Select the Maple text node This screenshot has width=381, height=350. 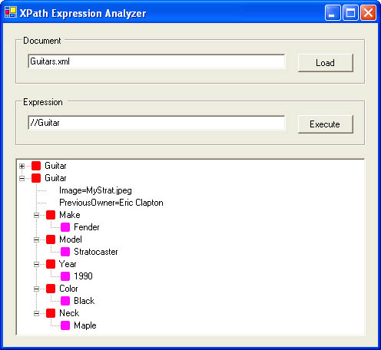(85, 325)
